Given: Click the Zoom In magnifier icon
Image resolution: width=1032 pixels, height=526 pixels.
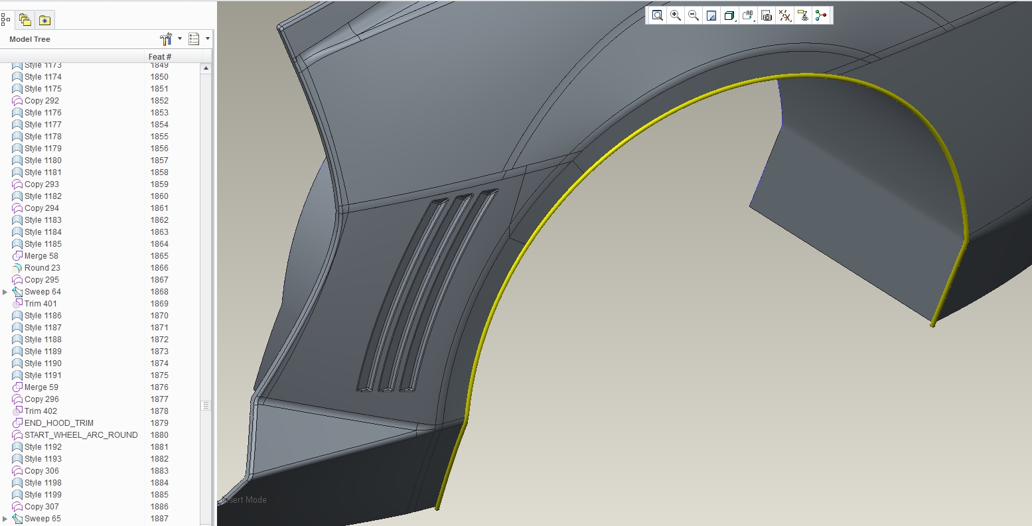Looking at the screenshot, I should tap(676, 15).
